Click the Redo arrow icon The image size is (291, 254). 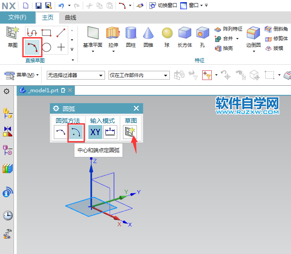pos(77,6)
